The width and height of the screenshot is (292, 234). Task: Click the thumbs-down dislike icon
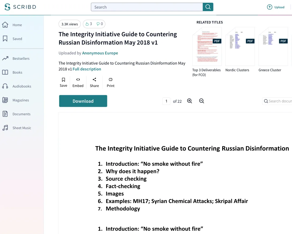click(x=98, y=24)
